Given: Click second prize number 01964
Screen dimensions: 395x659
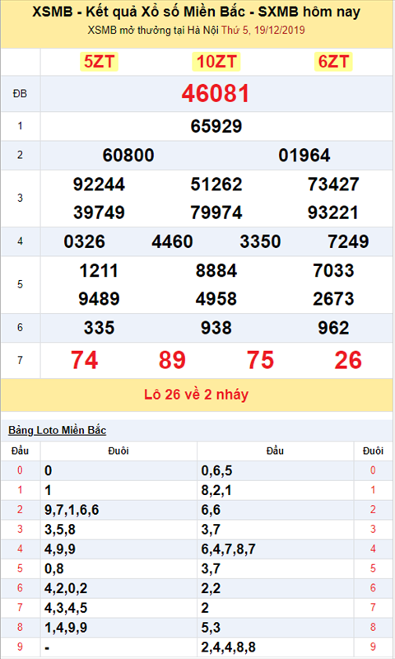Looking at the screenshot, I should point(304,155).
